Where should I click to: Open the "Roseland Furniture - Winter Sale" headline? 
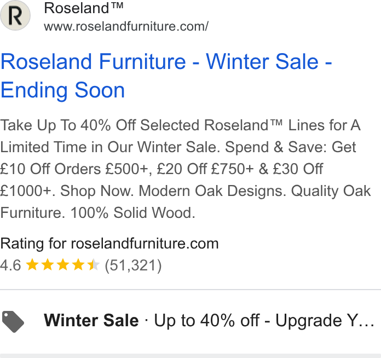pyautogui.click(x=166, y=62)
